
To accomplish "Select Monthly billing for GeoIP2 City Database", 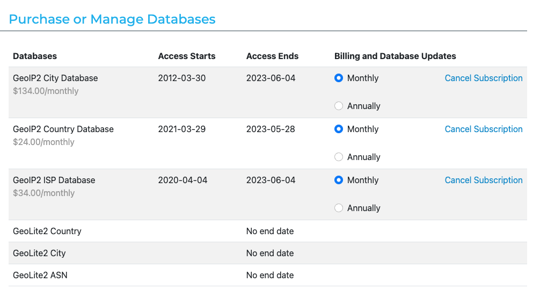I will 339,78.
